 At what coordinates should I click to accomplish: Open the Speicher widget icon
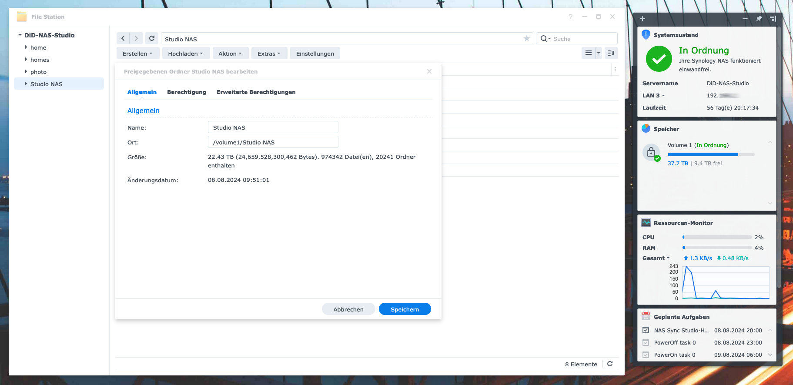click(x=646, y=128)
